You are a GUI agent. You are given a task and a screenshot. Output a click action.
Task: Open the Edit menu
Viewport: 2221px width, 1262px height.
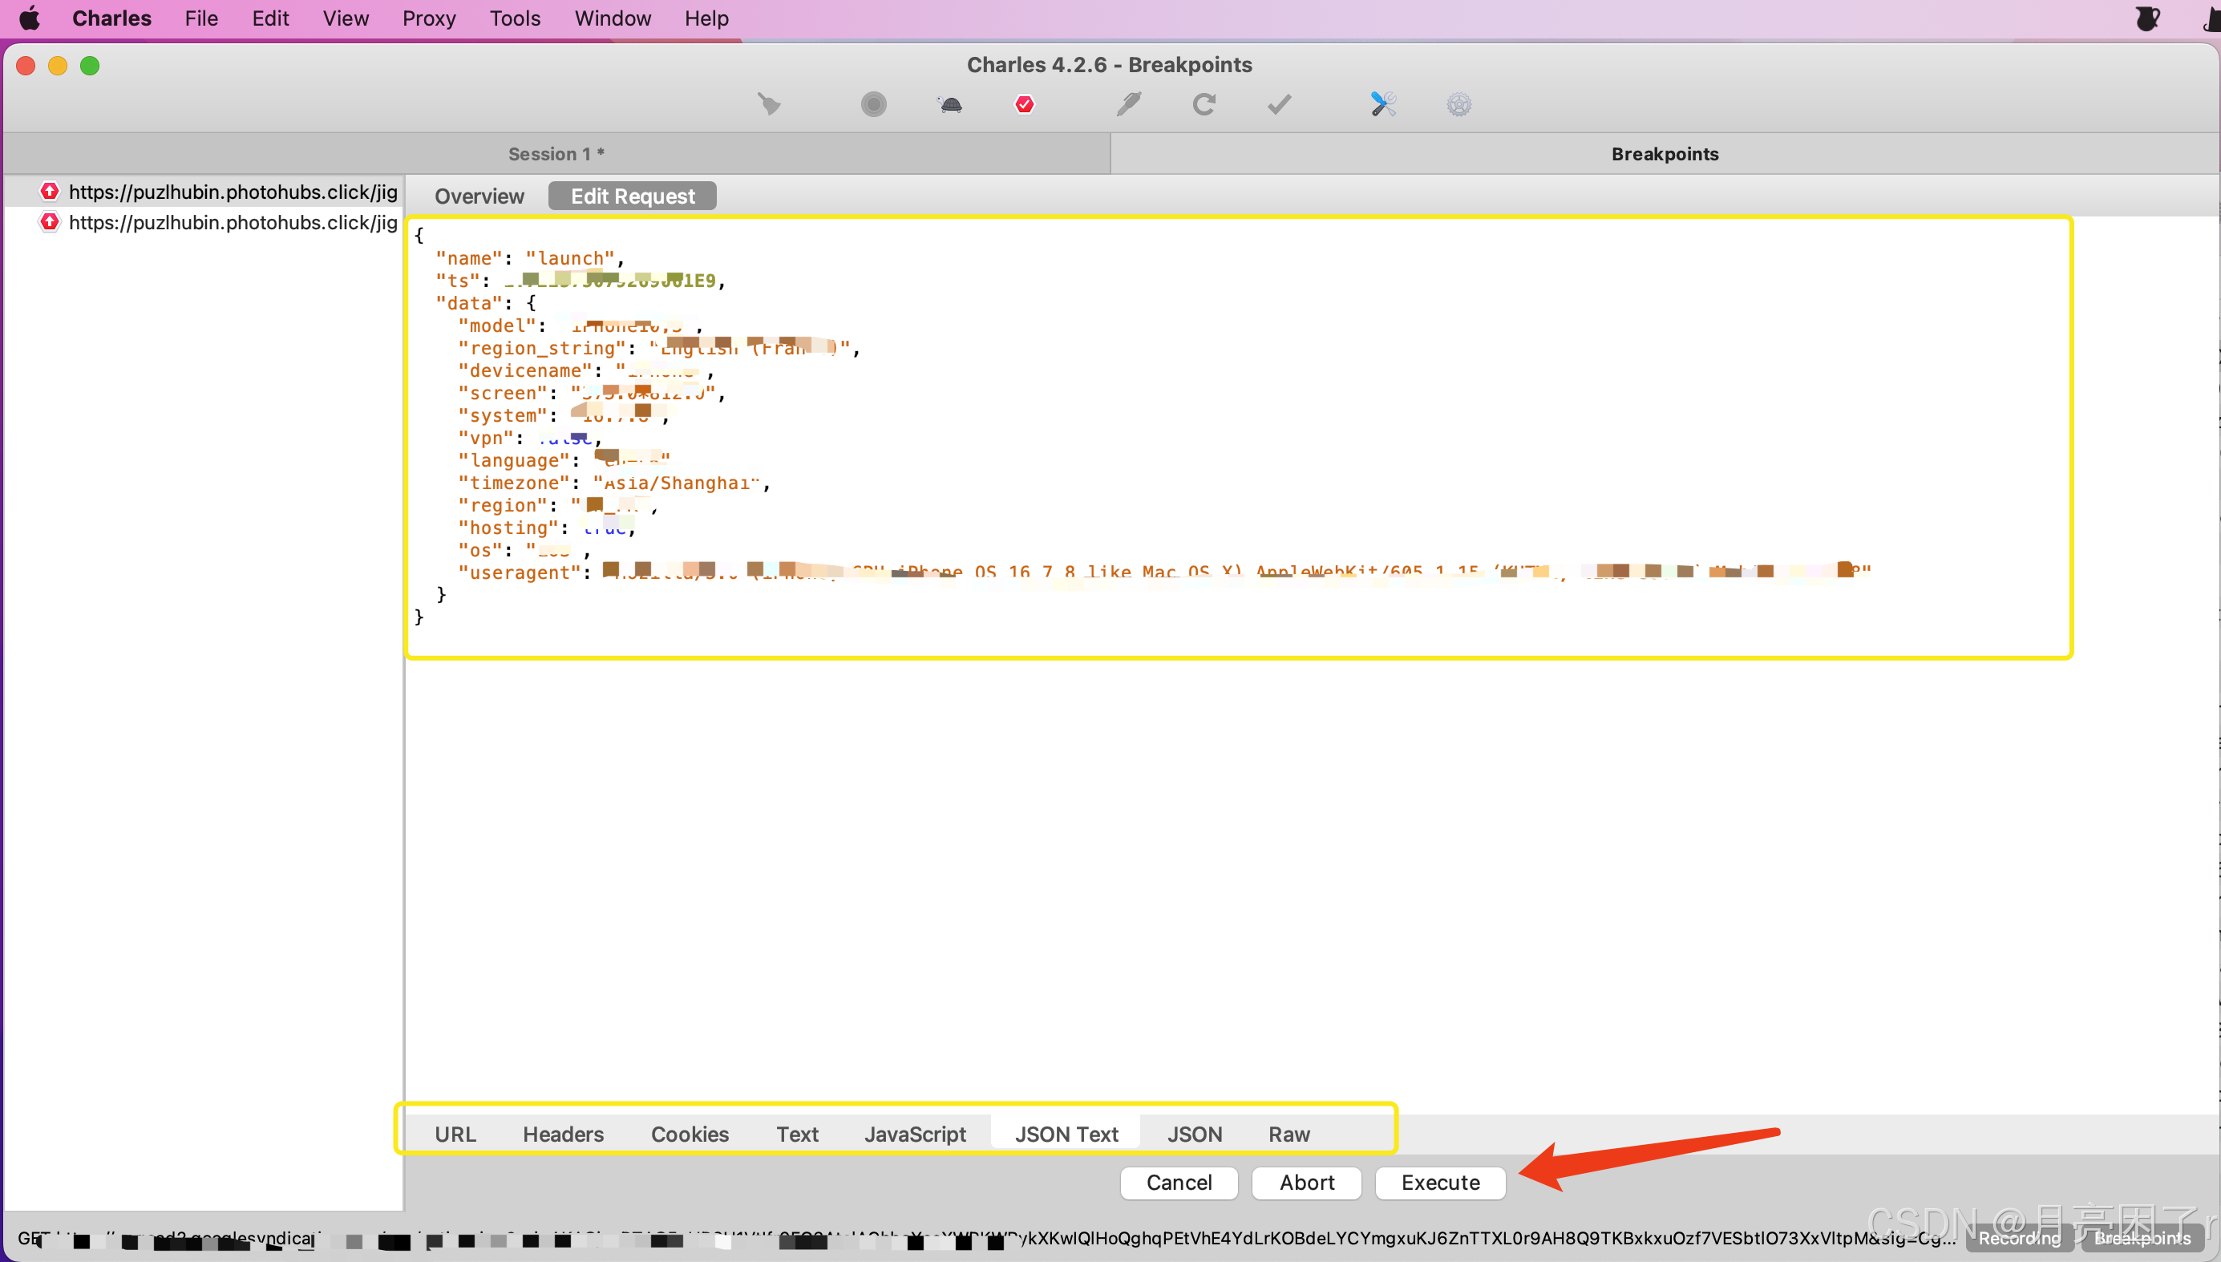pos(270,18)
